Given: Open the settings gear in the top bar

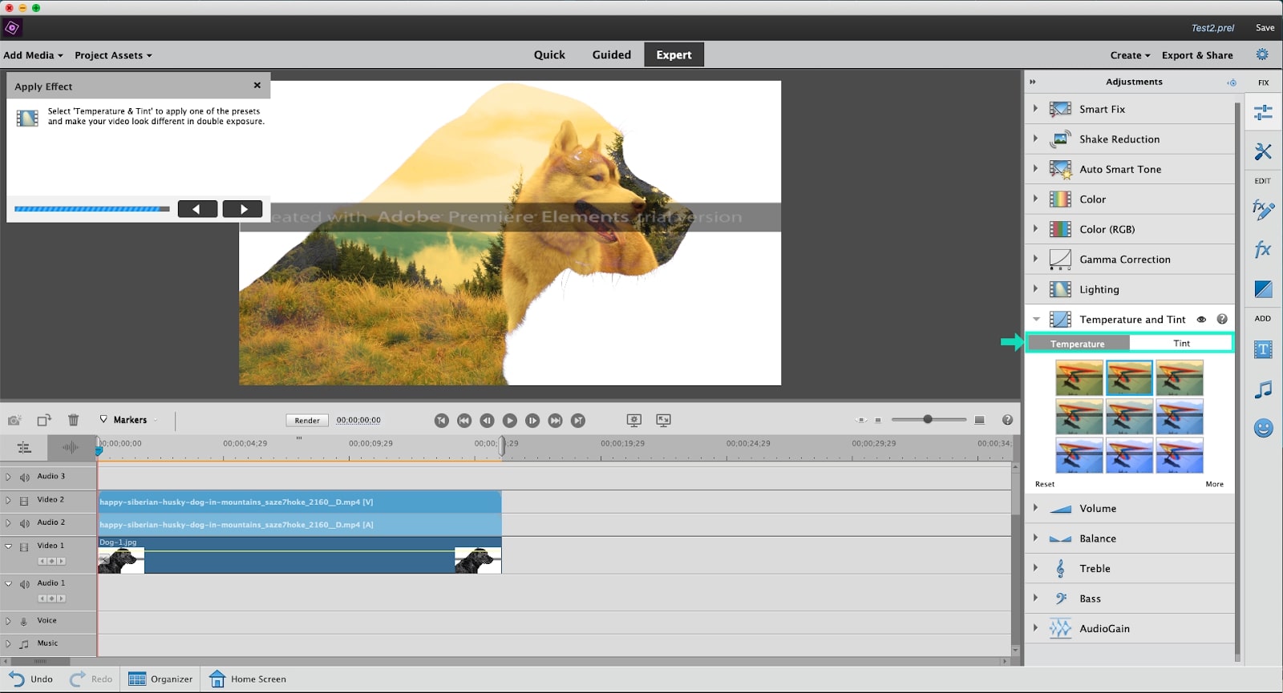Looking at the screenshot, I should (1262, 54).
